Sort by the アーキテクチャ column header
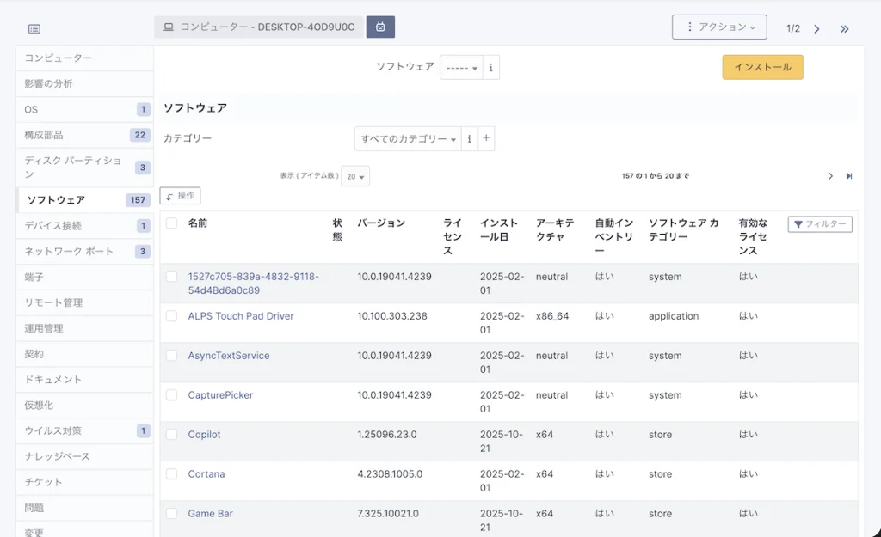 [x=555, y=230]
